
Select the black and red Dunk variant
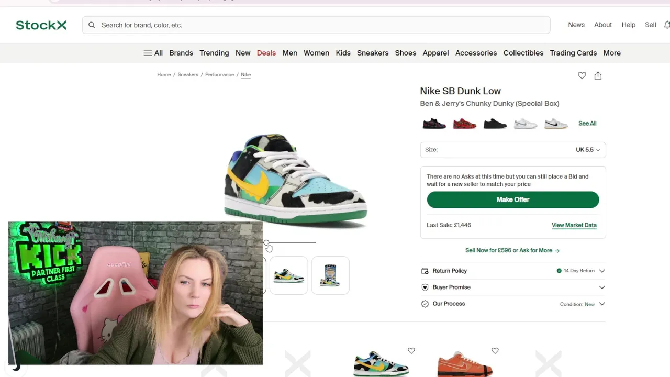coord(434,124)
